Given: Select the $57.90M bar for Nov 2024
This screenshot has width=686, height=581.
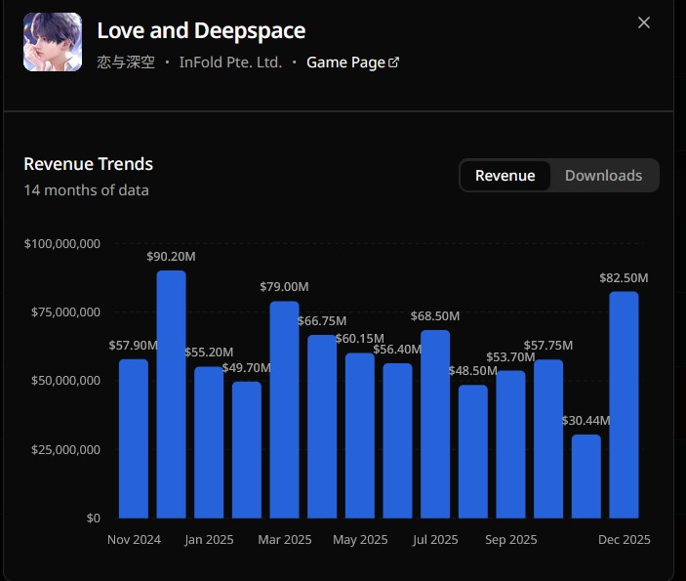Looking at the screenshot, I should (134, 438).
